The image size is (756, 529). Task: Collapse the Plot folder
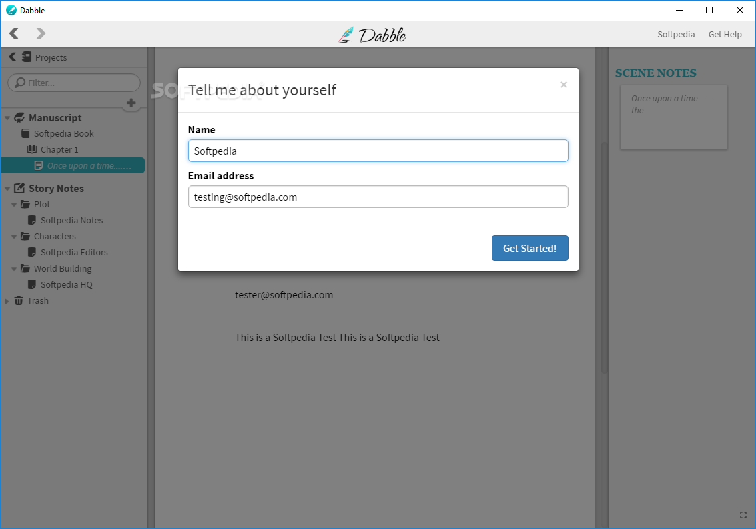click(x=14, y=205)
